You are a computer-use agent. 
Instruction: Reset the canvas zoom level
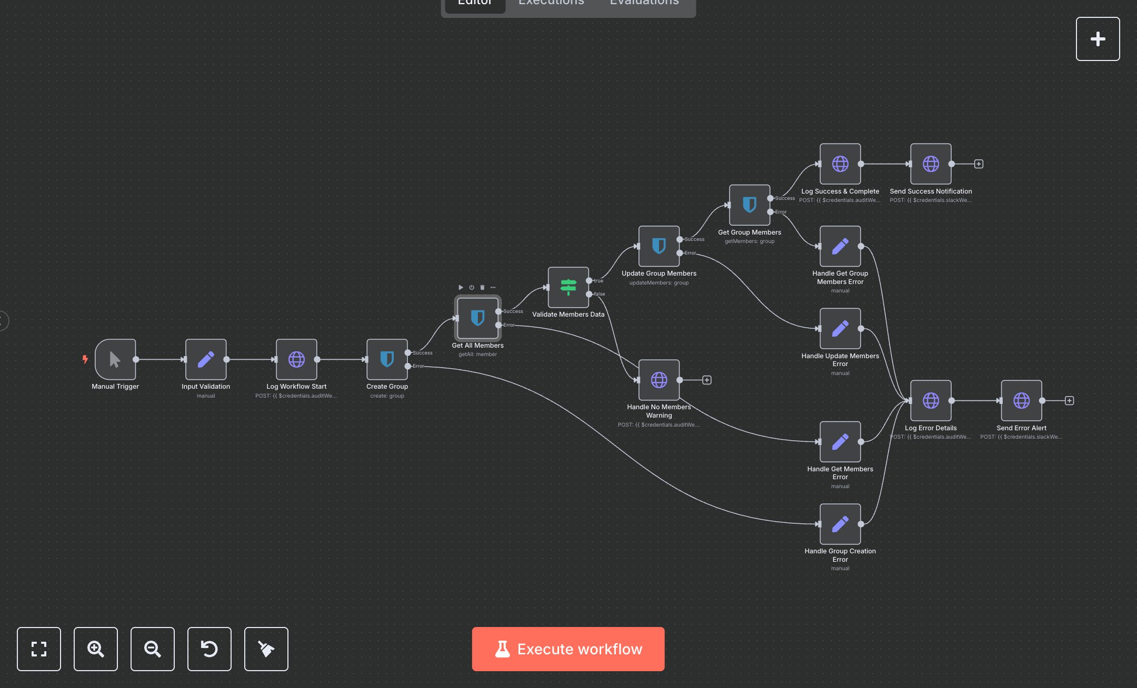(210, 649)
